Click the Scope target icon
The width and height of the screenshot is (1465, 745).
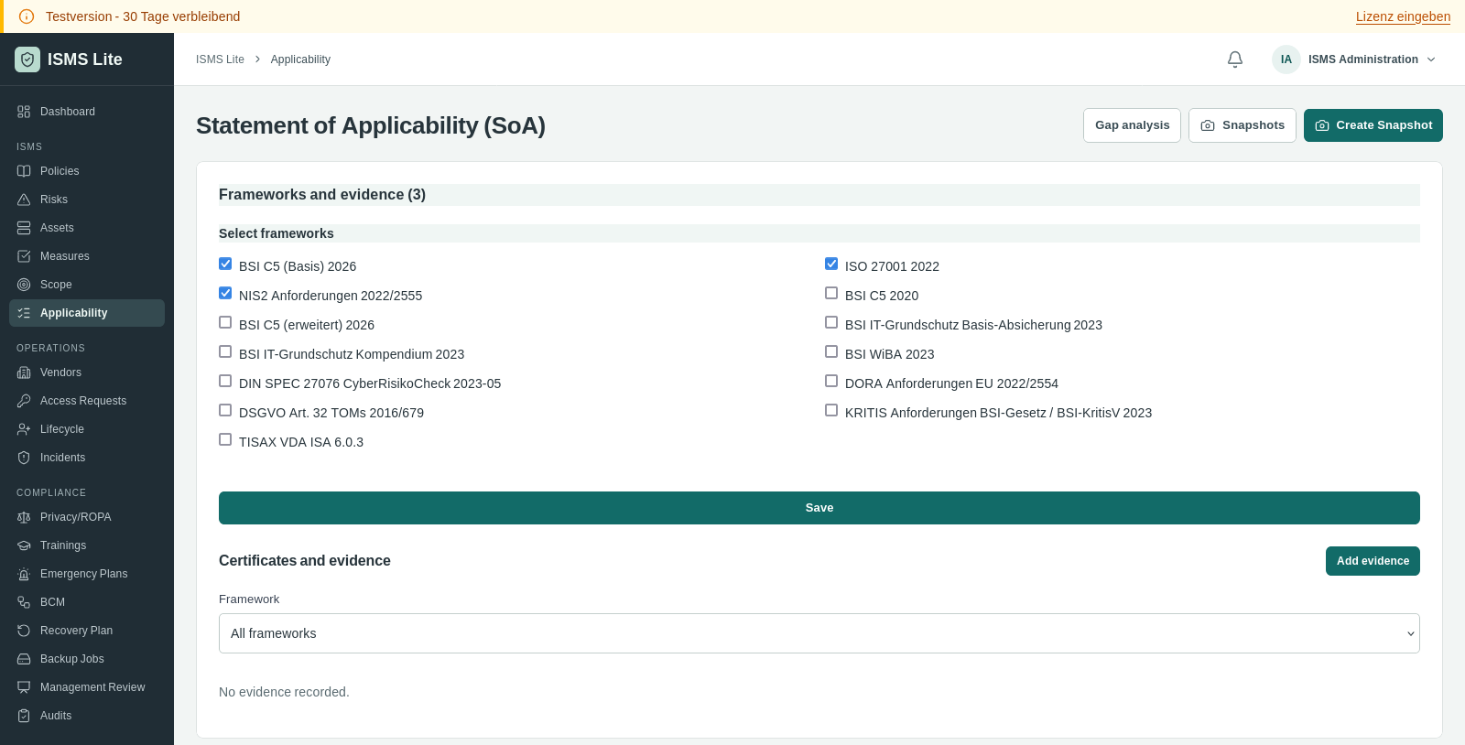[24, 285]
